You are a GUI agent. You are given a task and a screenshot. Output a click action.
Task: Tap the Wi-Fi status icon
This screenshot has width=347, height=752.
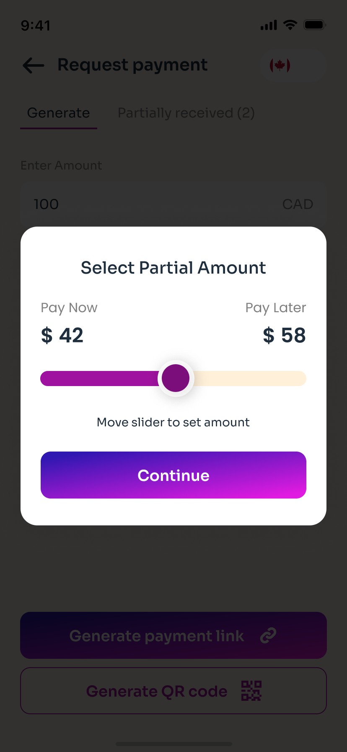coord(290,25)
